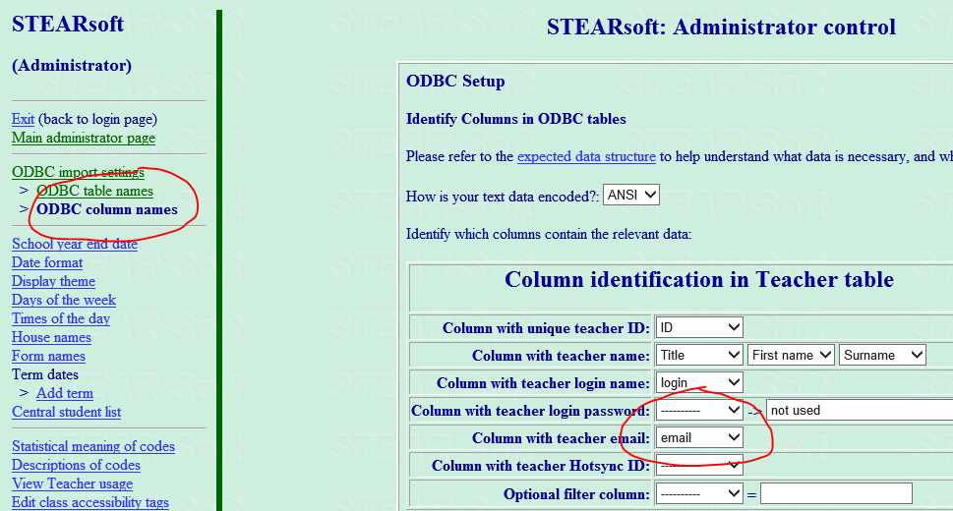The height and width of the screenshot is (511, 953).
Task: Open the teacher email column dropdown
Action: [x=699, y=438]
